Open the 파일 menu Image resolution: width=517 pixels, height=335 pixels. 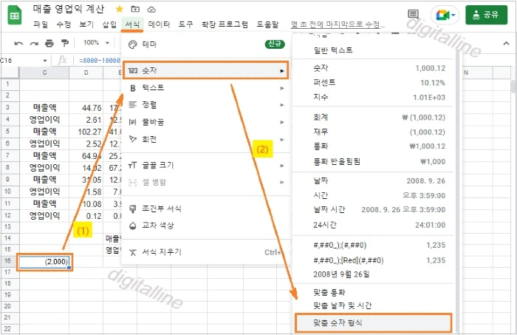[x=41, y=24]
